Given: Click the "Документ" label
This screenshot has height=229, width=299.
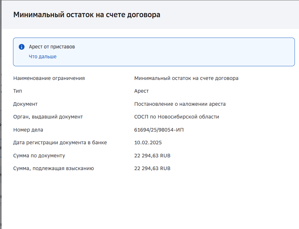Looking at the screenshot, I should [25, 104].
